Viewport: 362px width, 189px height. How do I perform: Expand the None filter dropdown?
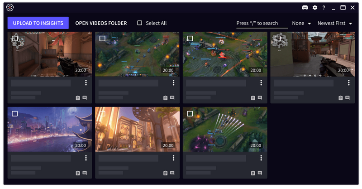(301, 23)
